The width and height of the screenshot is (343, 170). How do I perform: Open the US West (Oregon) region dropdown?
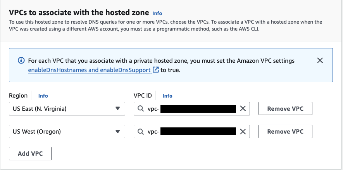click(x=62, y=132)
